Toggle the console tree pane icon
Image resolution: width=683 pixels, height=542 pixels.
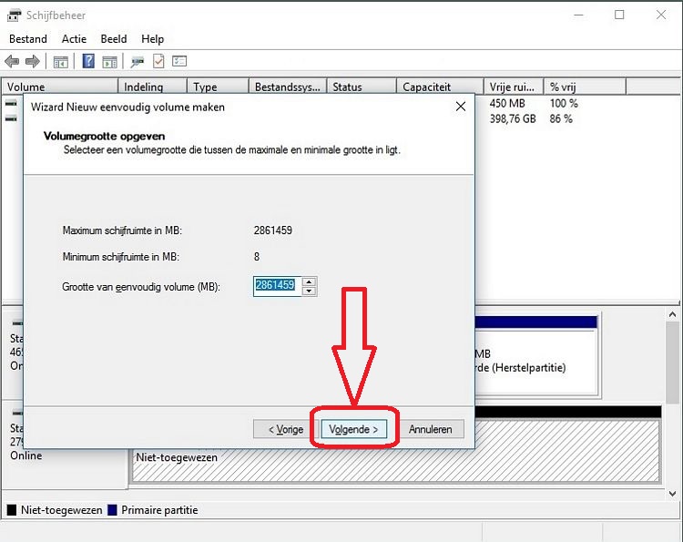[60, 62]
